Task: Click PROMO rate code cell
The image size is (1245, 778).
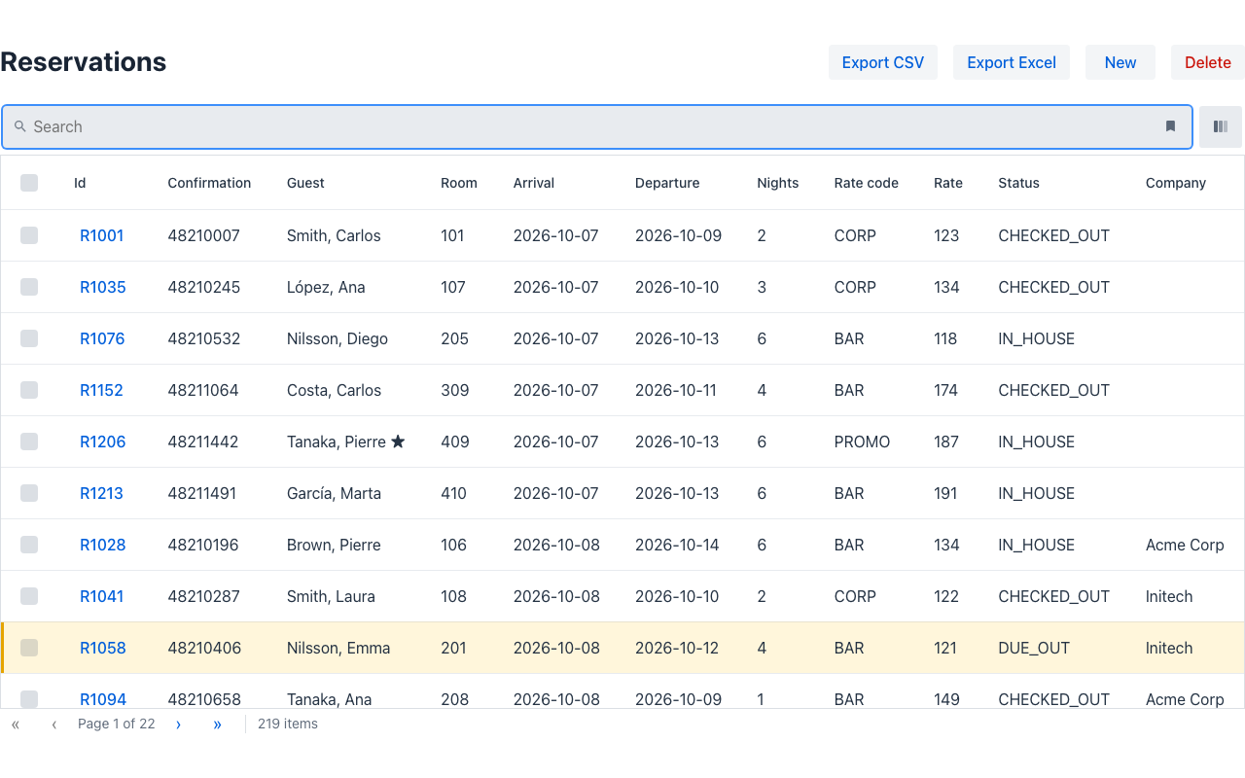Action: click(863, 442)
